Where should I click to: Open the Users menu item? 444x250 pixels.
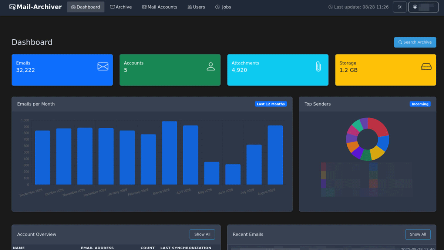click(196, 7)
